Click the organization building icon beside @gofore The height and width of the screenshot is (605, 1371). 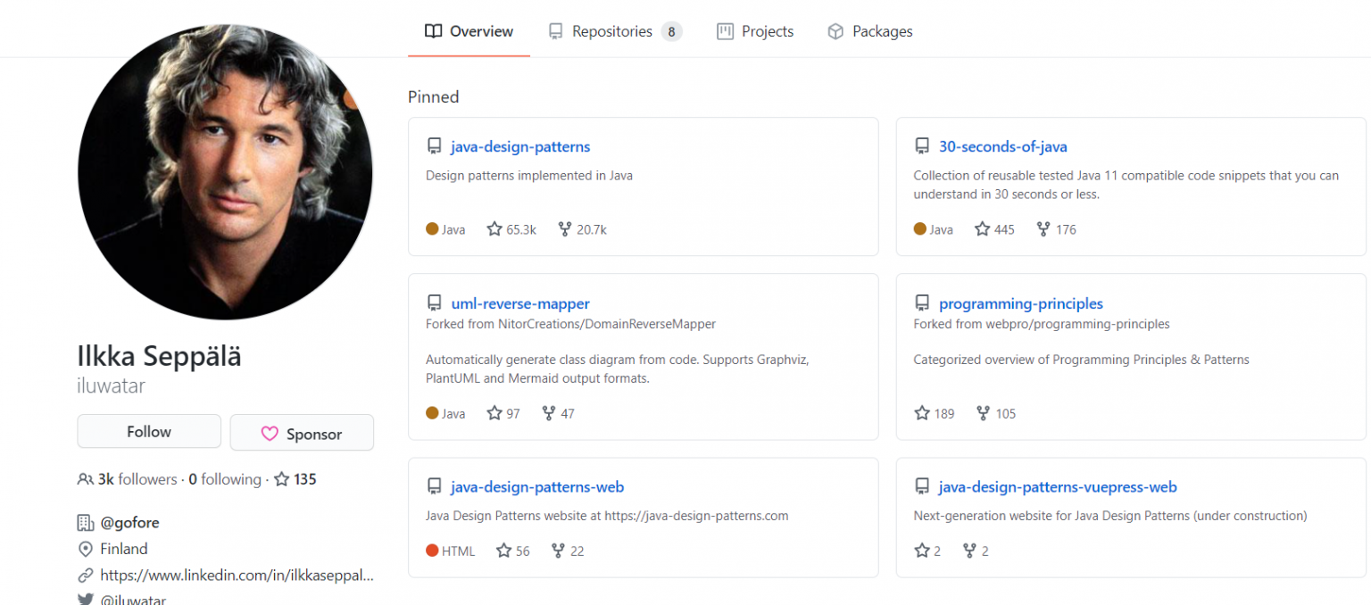click(x=85, y=522)
